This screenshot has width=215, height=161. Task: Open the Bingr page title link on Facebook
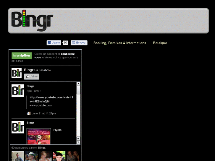point(29,70)
